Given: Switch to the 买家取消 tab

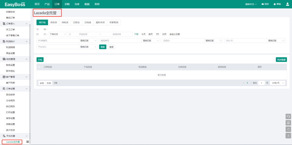Looking at the screenshot, I should pyautogui.click(x=114, y=22).
